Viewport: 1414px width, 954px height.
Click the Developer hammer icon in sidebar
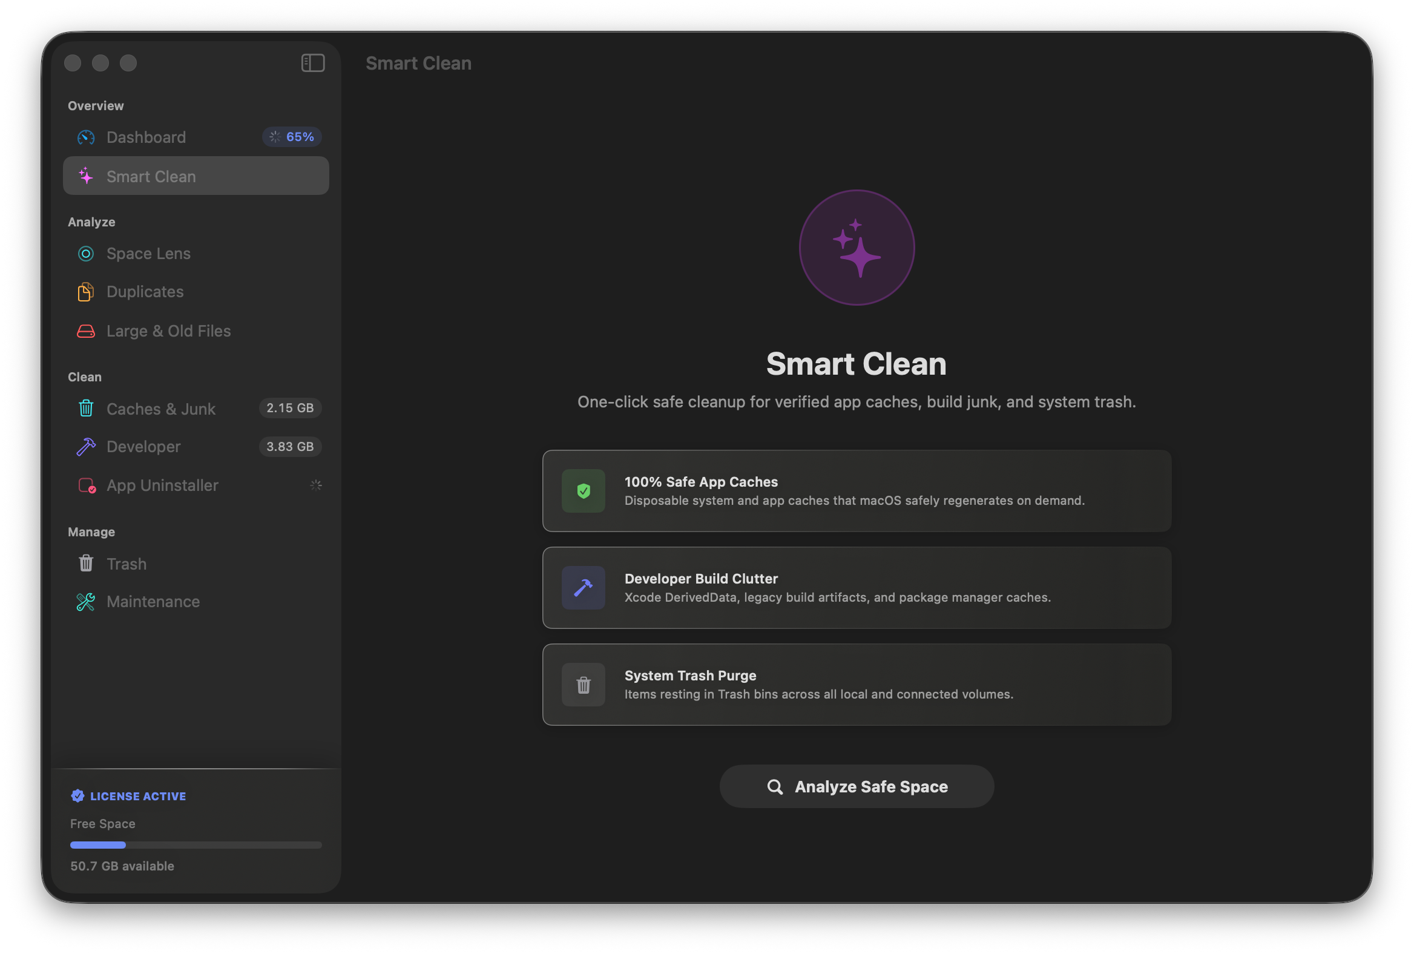coord(86,447)
